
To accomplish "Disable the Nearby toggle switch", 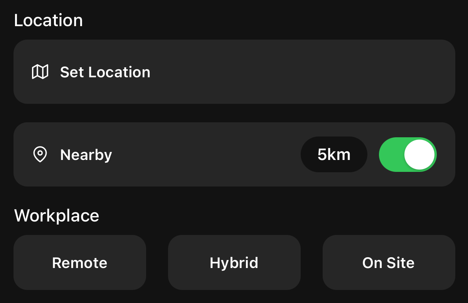I will coord(407,155).
